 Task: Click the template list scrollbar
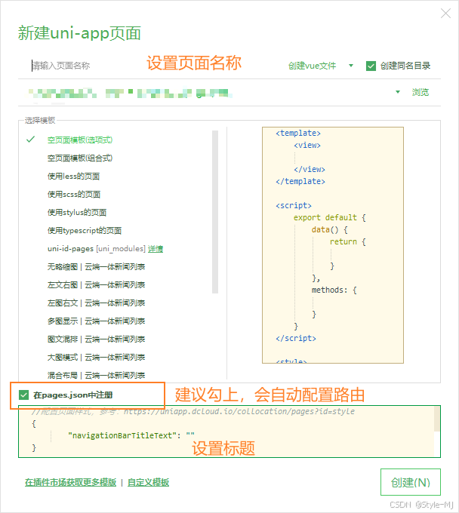coord(215,212)
